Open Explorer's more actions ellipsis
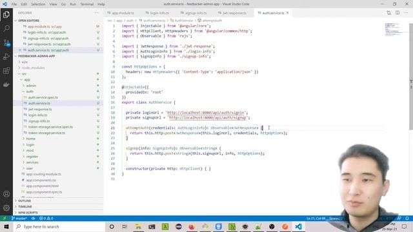413x232 pixels. (x=96, y=13)
